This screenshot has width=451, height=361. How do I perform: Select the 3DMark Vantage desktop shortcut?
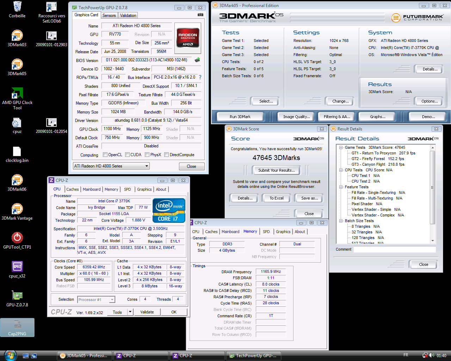click(x=17, y=212)
